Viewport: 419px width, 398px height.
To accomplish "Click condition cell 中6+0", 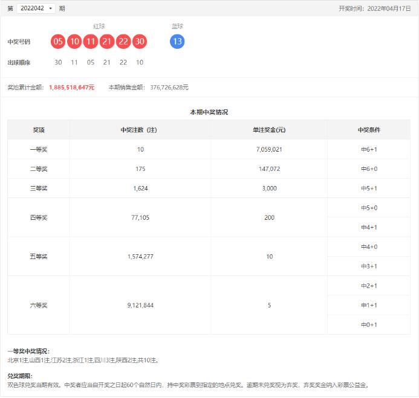I will coord(369,169).
